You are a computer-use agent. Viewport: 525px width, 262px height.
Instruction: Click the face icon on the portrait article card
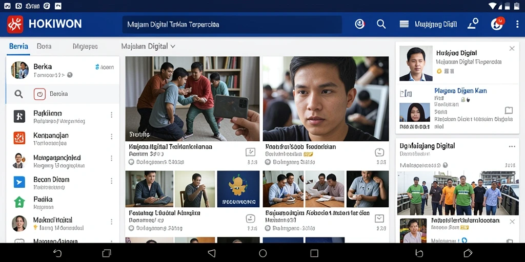(x=379, y=152)
